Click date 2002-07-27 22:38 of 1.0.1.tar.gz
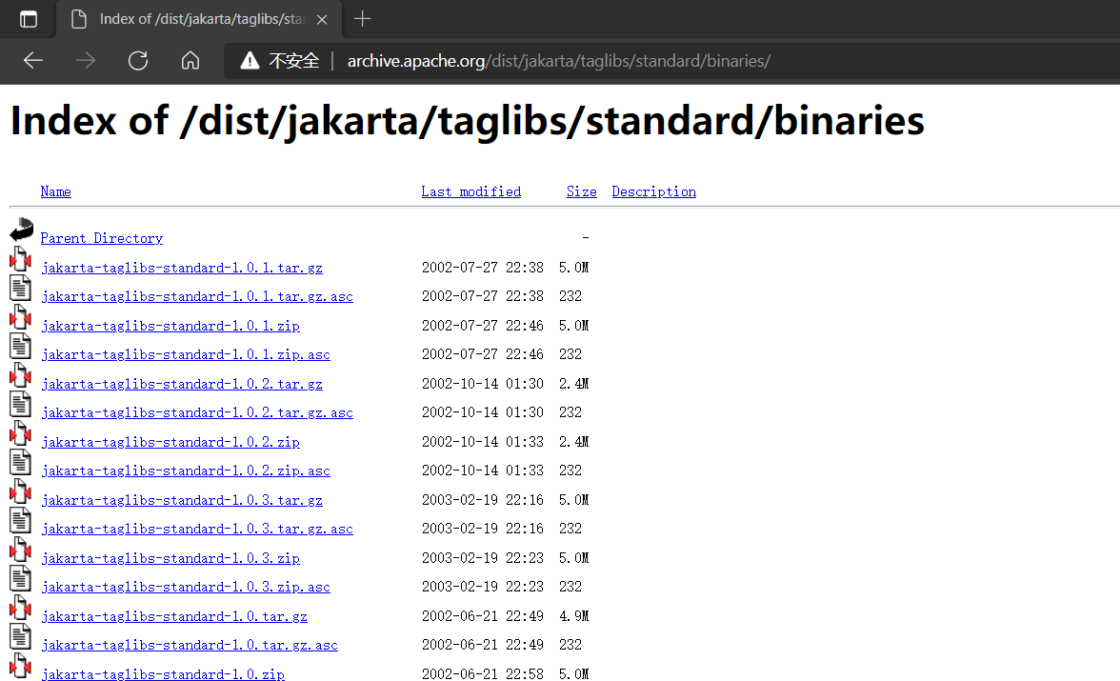This screenshot has height=681, width=1120. (x=482, y=268)
